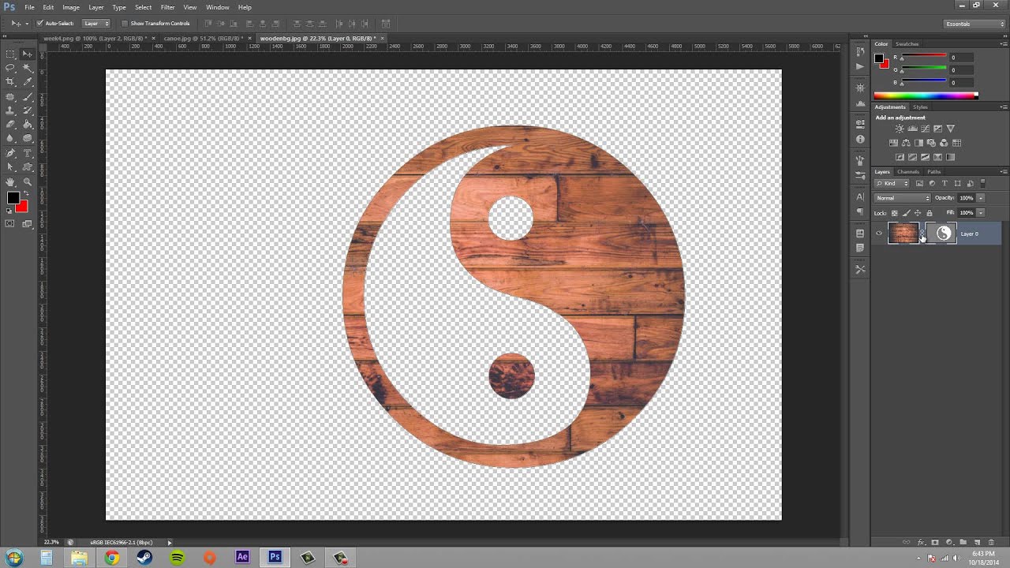Screen dimensions: 1010x568
Task: Open the Filter menu
Action: [x=167, y=7]
